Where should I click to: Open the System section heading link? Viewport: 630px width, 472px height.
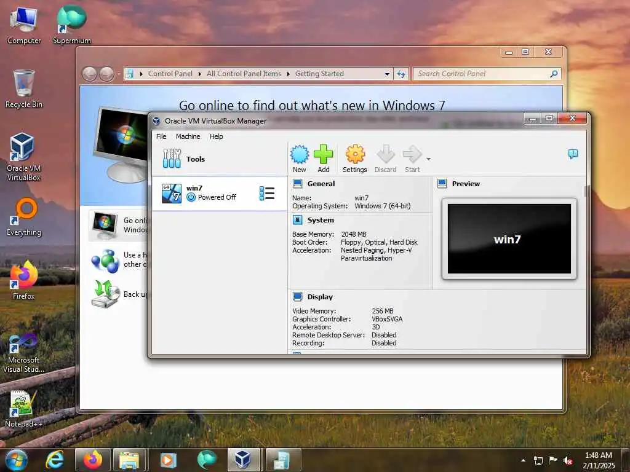(321, 220)
